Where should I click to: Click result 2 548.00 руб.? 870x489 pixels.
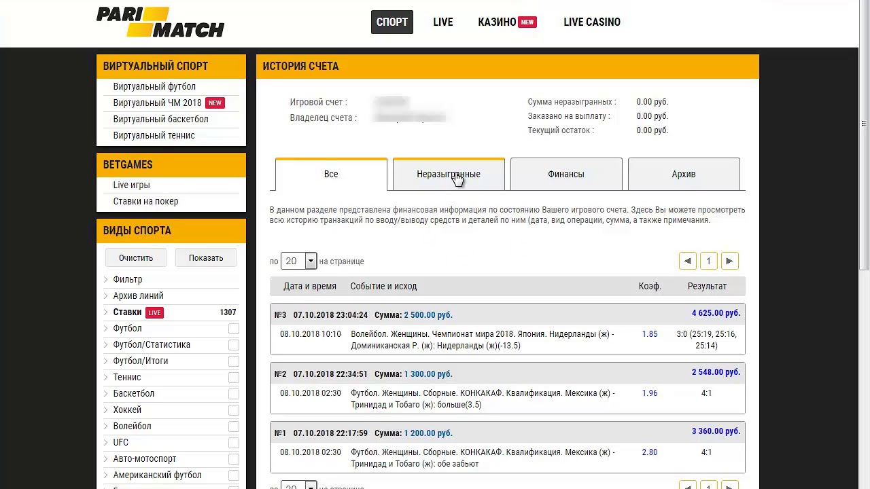point(716,372)
